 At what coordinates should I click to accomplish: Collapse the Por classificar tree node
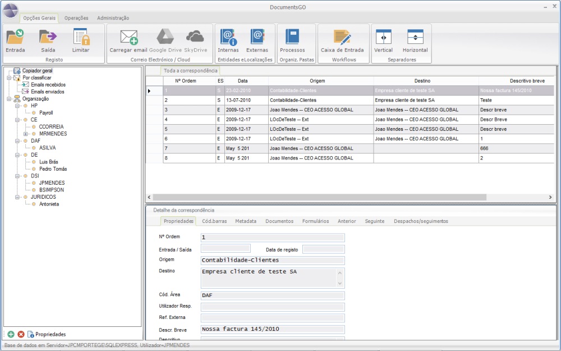(9, 78)
